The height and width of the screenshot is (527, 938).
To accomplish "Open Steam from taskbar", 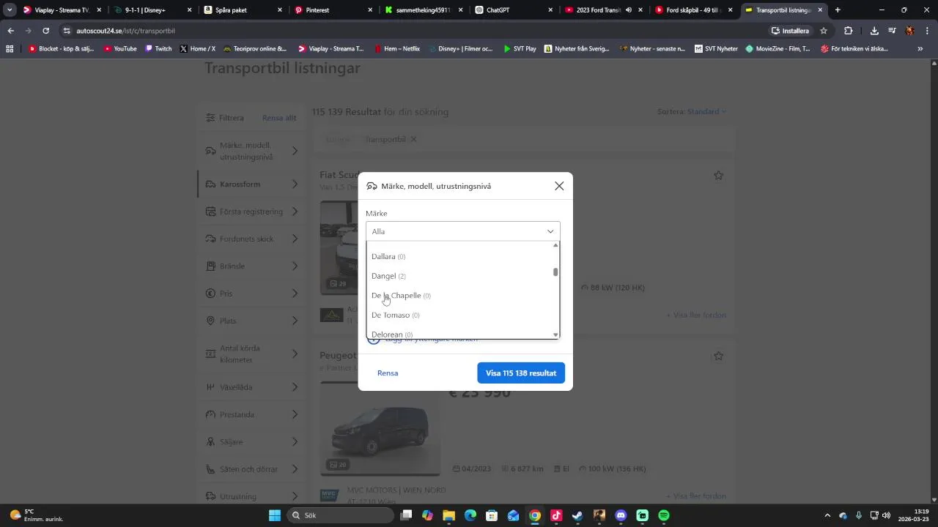I will 577,515.
